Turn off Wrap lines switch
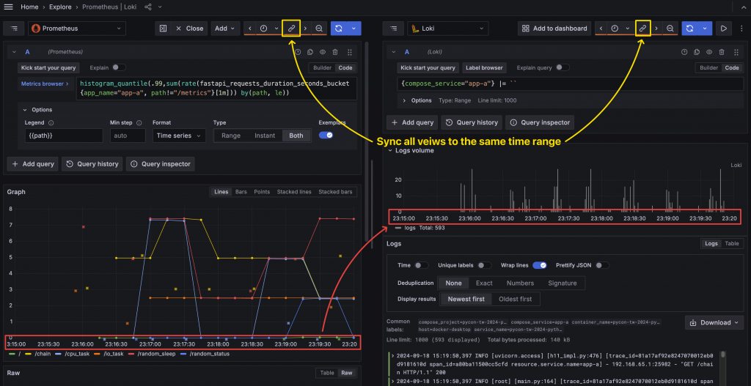The height and width of the screenshot is (386, 751). click(539, 265)
